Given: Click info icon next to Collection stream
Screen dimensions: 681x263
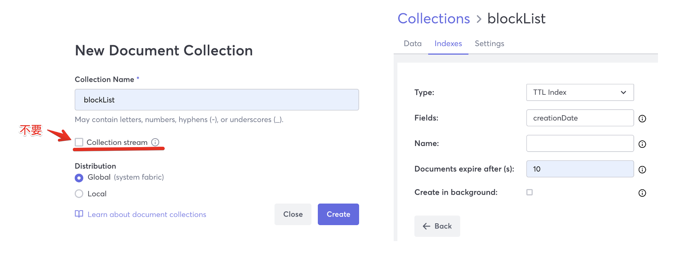Looking at the screenshot, I should point(155,142).
